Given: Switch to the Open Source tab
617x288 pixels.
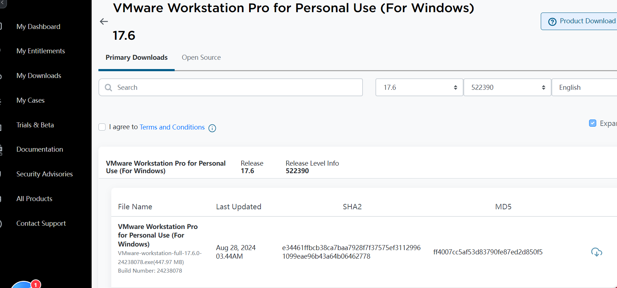Looking at the screenshot, I should pos(201,57).
